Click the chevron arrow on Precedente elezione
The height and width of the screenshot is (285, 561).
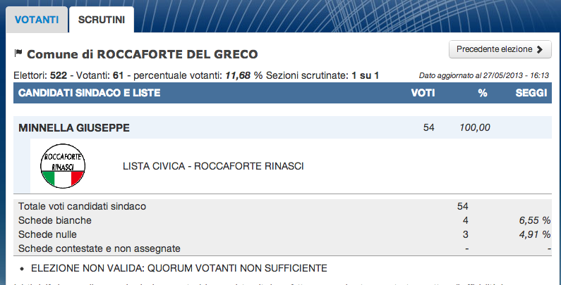coord(540,49)
